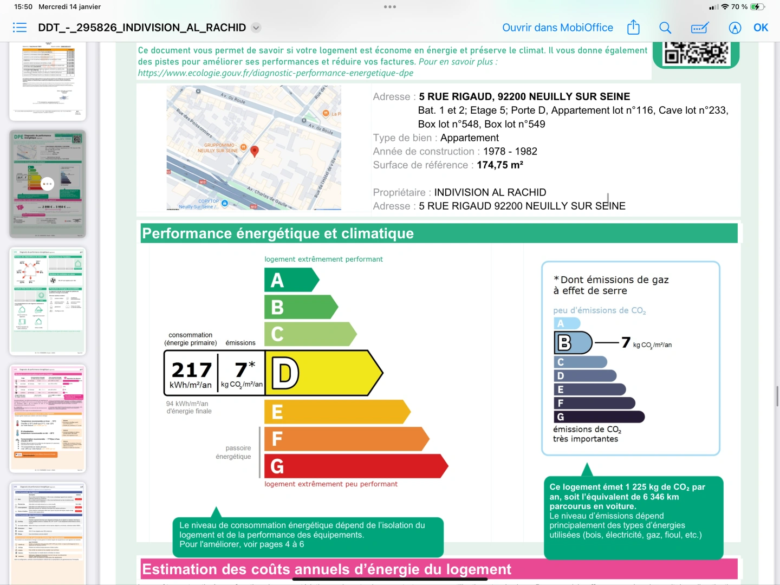Expand the document title dropdown chevron
Viewport: 780px width, 585px height.
pyautogui.click(x=256, y=28)
